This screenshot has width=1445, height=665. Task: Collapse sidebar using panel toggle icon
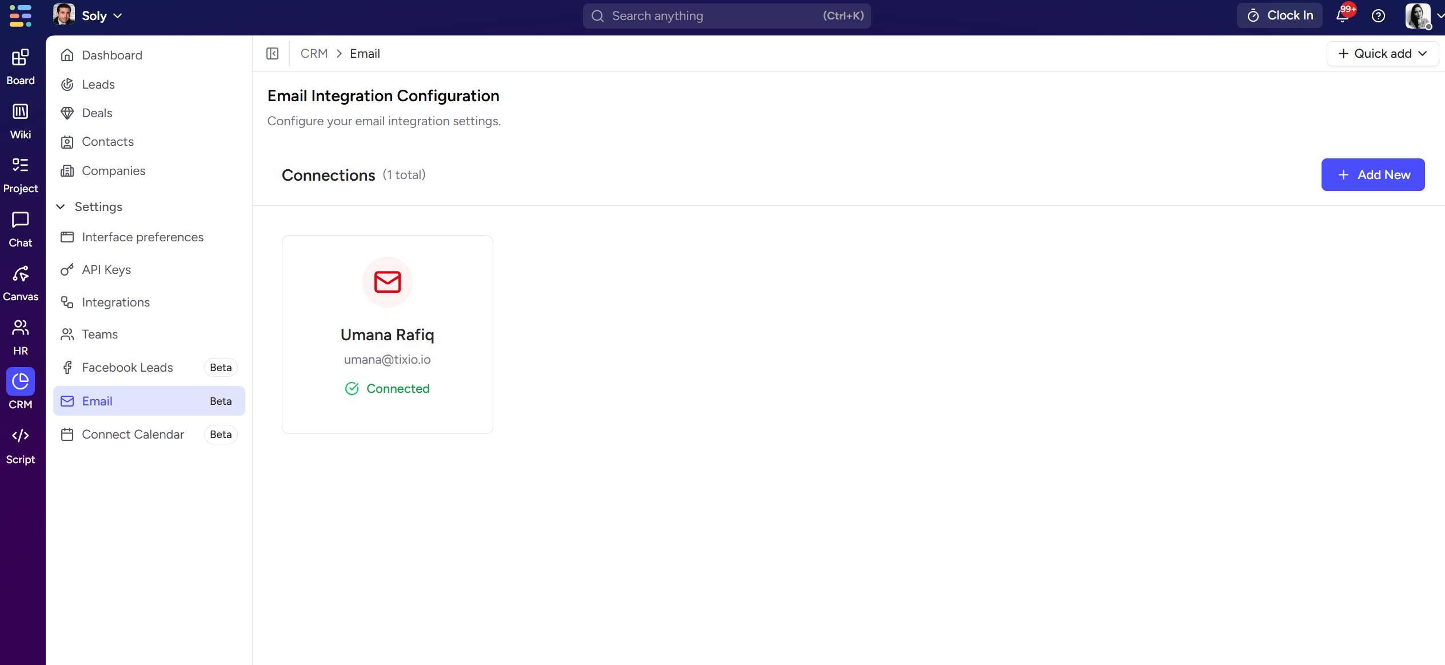pyautogui.click(x=273, y=54)
